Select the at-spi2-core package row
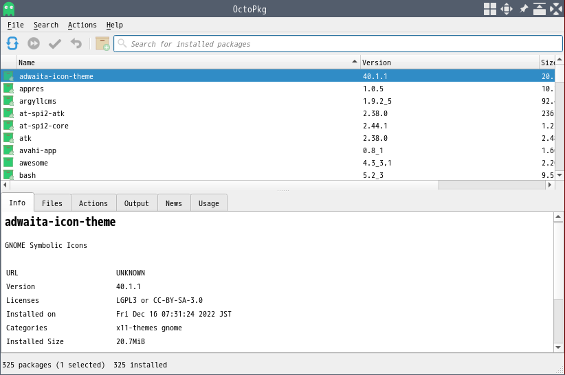This screenshot has height=375, width=565. [278, 126]
